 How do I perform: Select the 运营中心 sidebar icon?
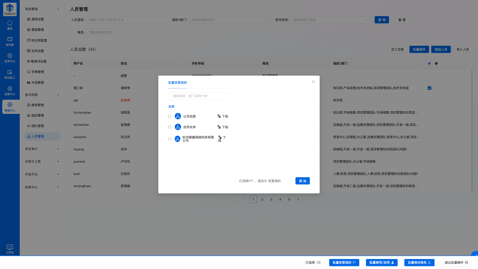[10, 91]
